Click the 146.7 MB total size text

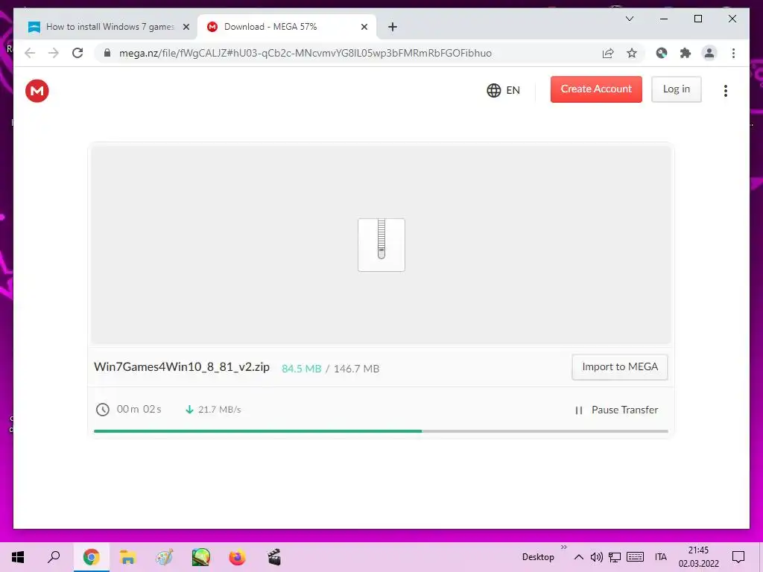tap(356, 369)
